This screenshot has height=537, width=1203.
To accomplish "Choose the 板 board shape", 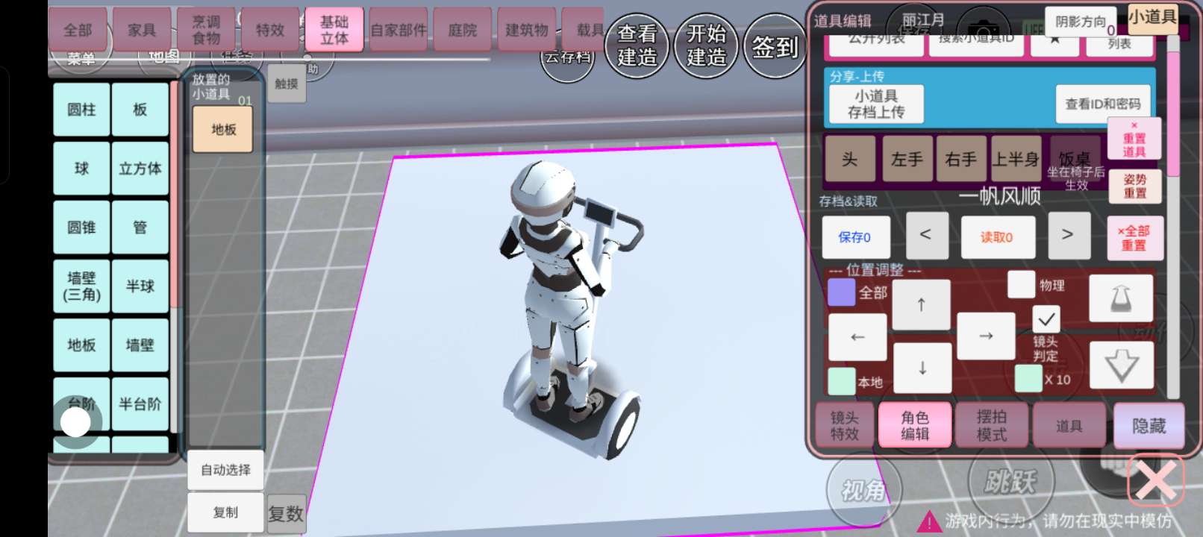I will [140, 110].
